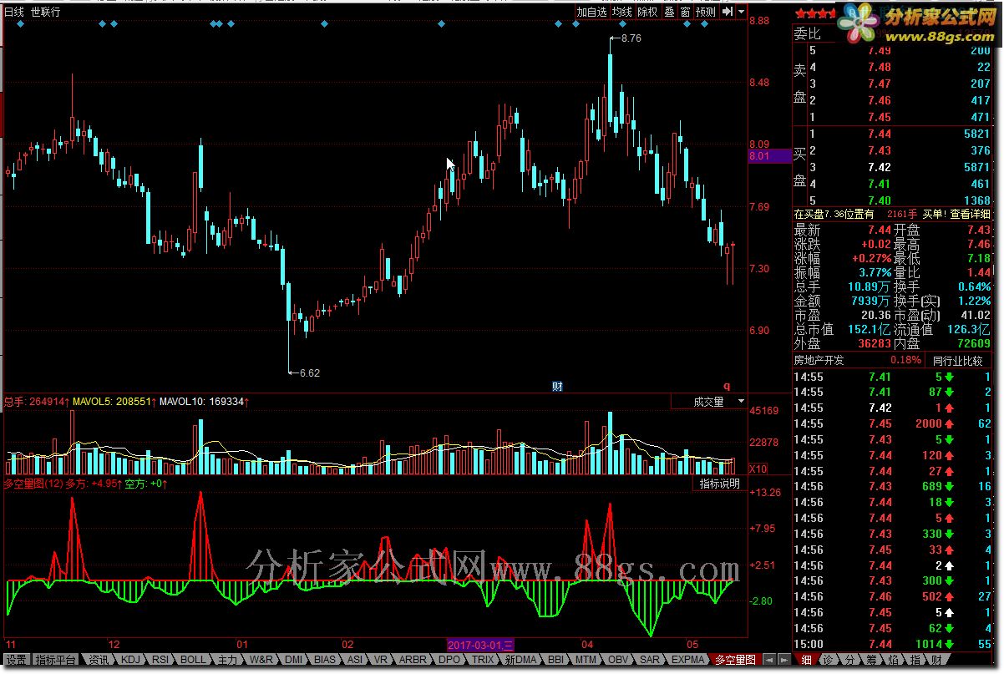Click the 叠 overlay stock button

point(669,12)
